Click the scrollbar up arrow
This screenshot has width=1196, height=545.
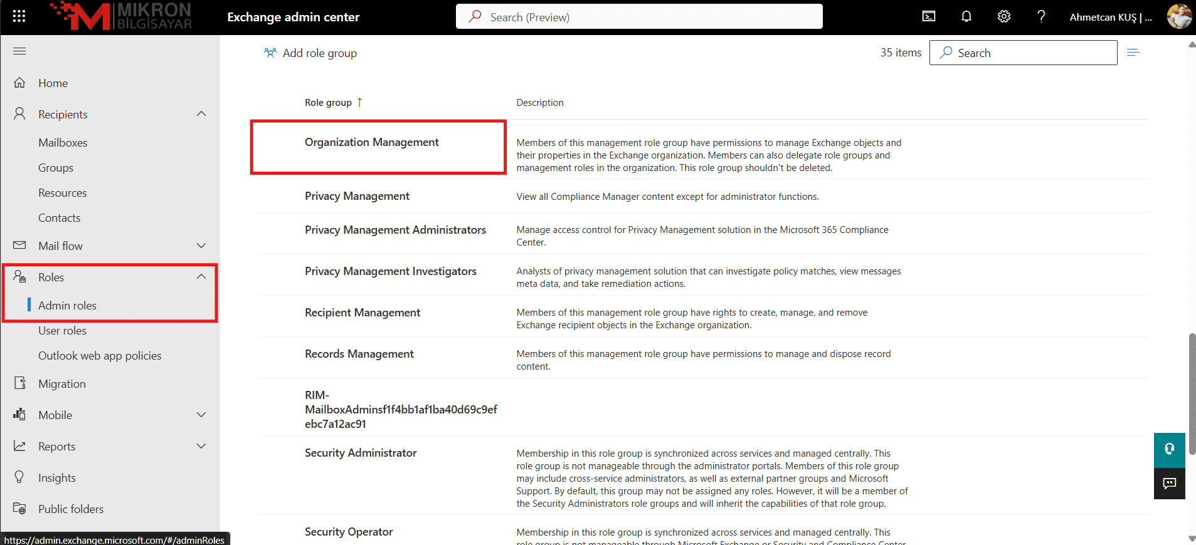1192,44
